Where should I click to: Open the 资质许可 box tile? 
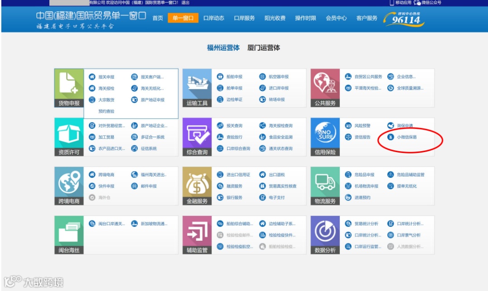[69, 137]
